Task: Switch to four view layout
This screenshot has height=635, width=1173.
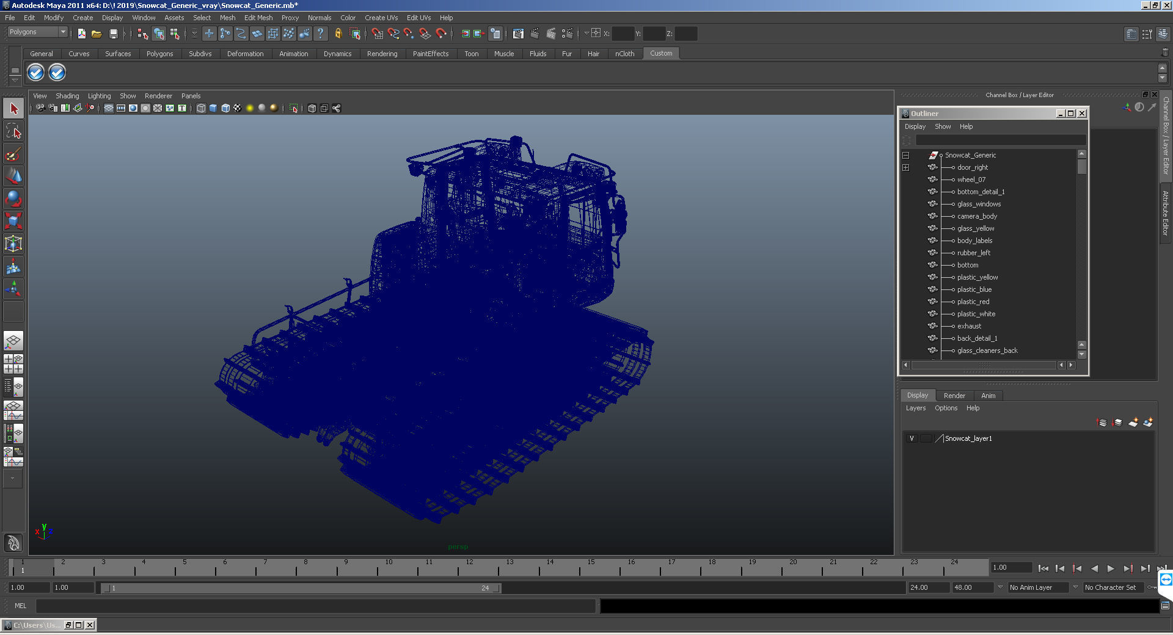Action: pos(13,364)
